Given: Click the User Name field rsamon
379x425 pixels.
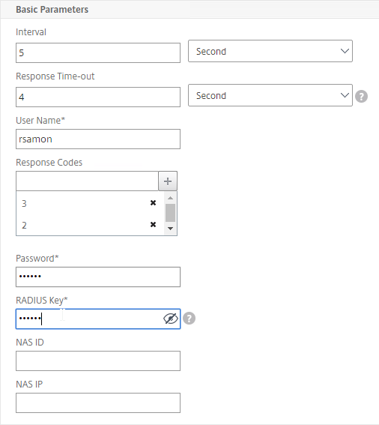Looking at the screenshot, I should (98, 139).
